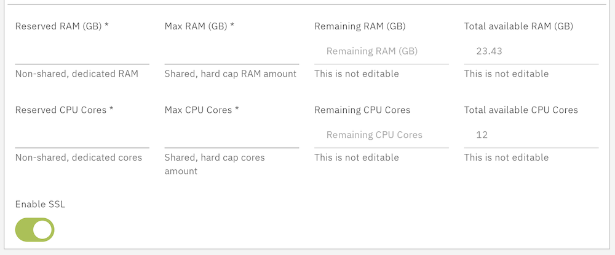Click the "Non-shared, dedicated cores" hint text

click(x=79, y=158)
